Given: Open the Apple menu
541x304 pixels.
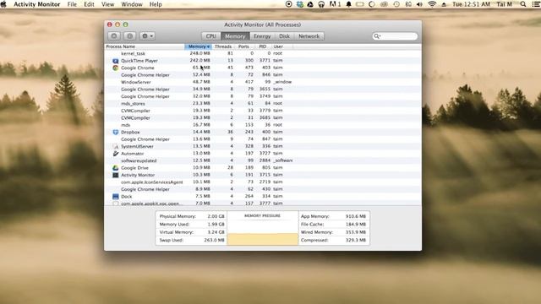Looking at the screenshot, I should click(x=3, y=4).
